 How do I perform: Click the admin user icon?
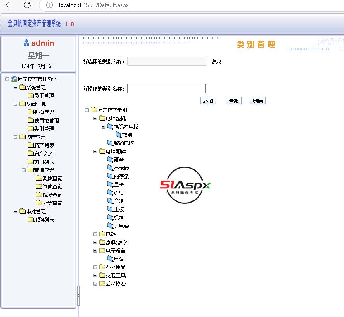26,43
